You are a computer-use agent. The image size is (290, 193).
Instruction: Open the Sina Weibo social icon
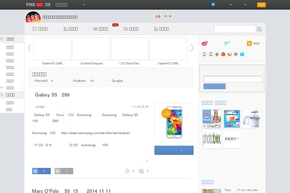click(204, 43)
